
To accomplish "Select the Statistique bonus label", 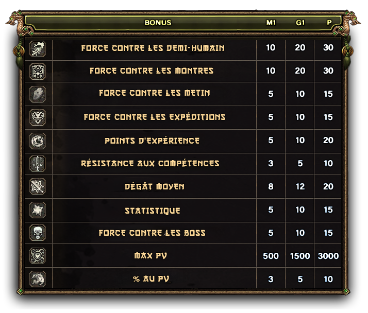I will point(153,211).
